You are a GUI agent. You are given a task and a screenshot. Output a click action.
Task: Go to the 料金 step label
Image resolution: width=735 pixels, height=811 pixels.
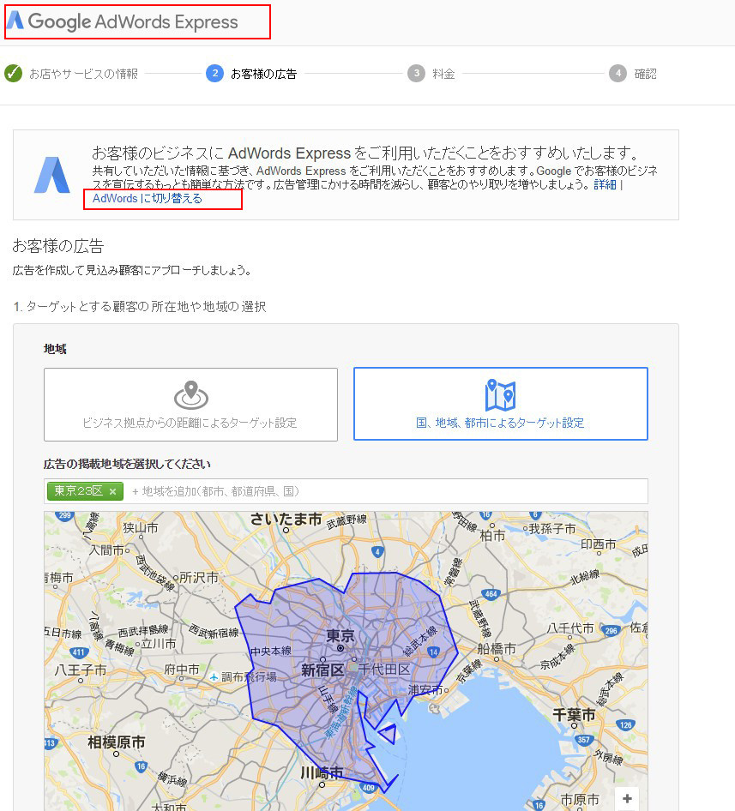pyautogui.click(x=443, y=74)
